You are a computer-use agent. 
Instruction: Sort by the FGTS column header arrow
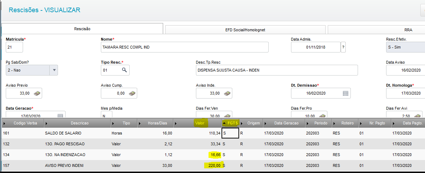point(224,123)
